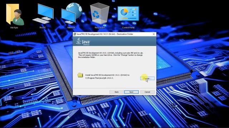Viewport: 229px width, 128px height.
Task: Click the 'This PC' icon label
Action: 43,28
